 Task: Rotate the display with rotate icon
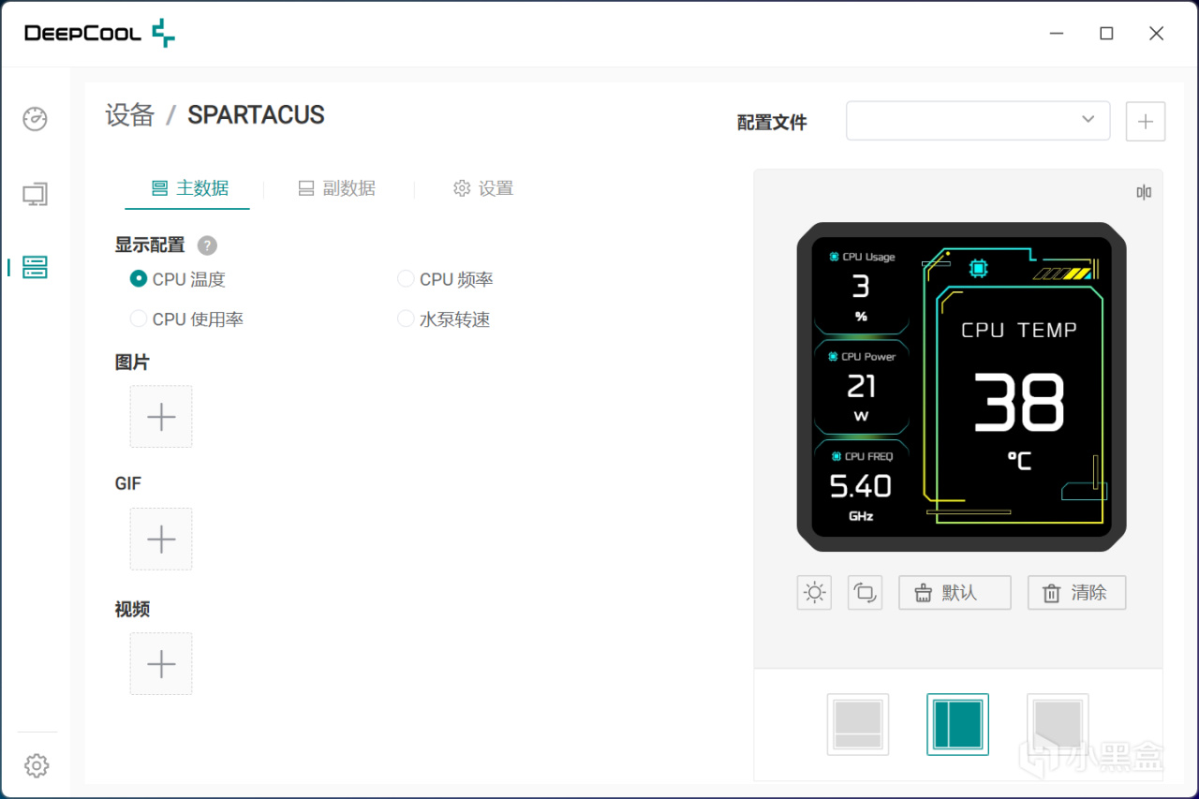[x=865, y=593]
